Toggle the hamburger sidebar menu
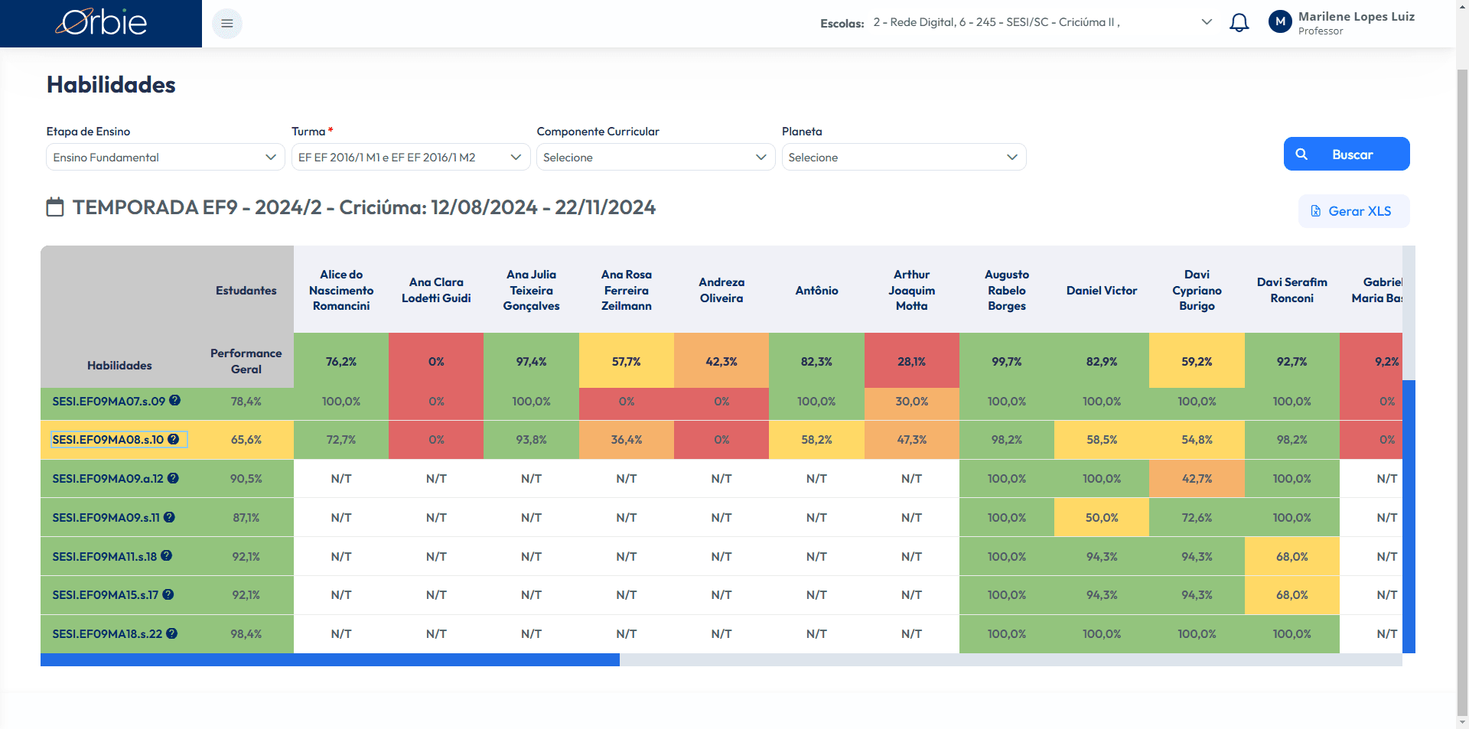The height and width of the screenshot is (729, 1469). [x=227, y=24]
